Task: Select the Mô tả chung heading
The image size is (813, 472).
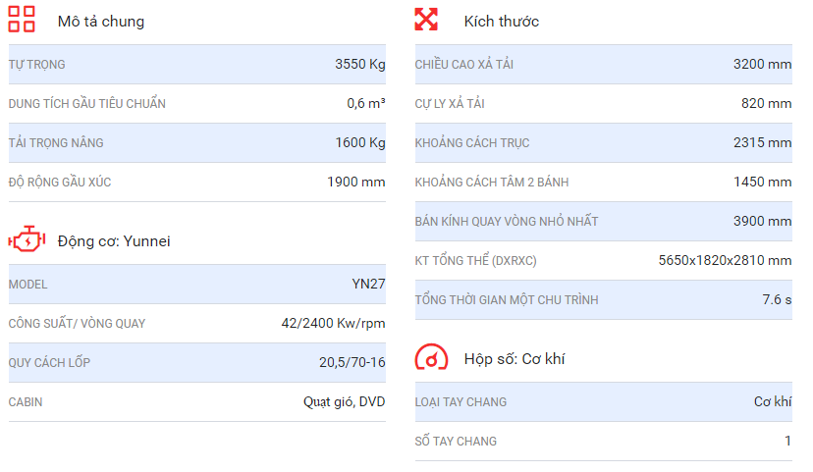Action: pyautogui.click(x=101, y=22)
